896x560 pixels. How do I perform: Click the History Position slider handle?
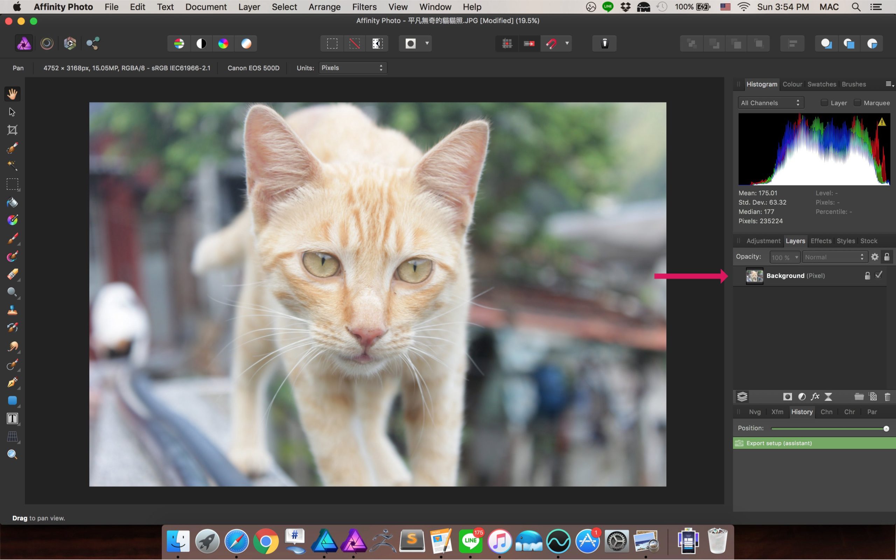click(886, 428)
